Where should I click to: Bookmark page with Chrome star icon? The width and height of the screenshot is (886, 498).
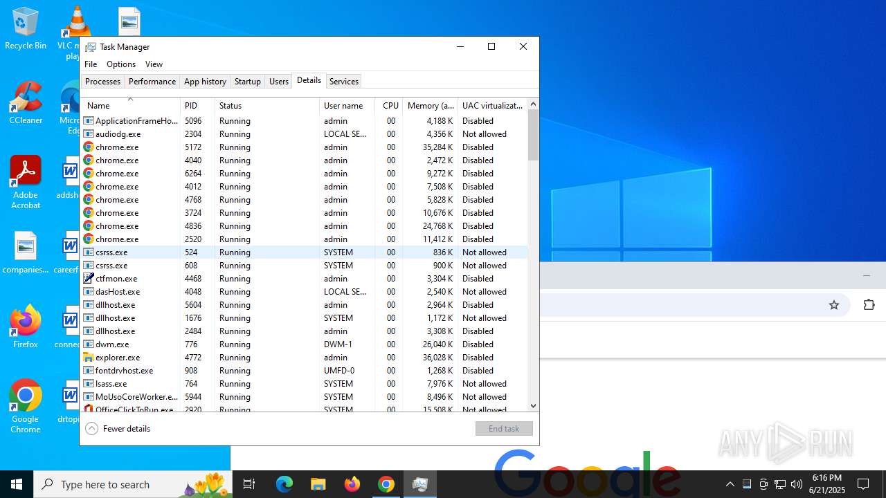pos(834,305)
